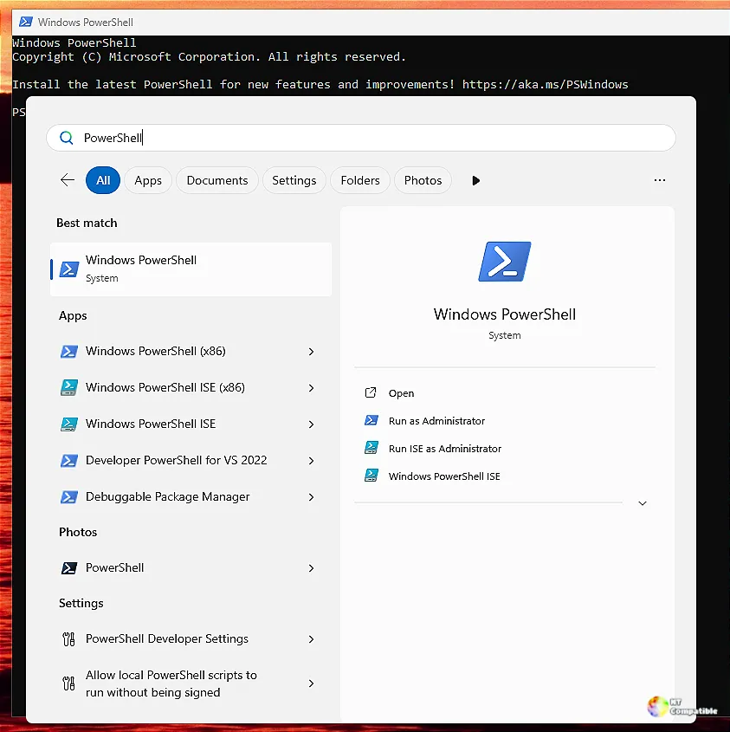Viewport: 730px width, 732px height.
Task: Click the icon beside Allow local PowerShell scripts
Action: coord(68,683)
